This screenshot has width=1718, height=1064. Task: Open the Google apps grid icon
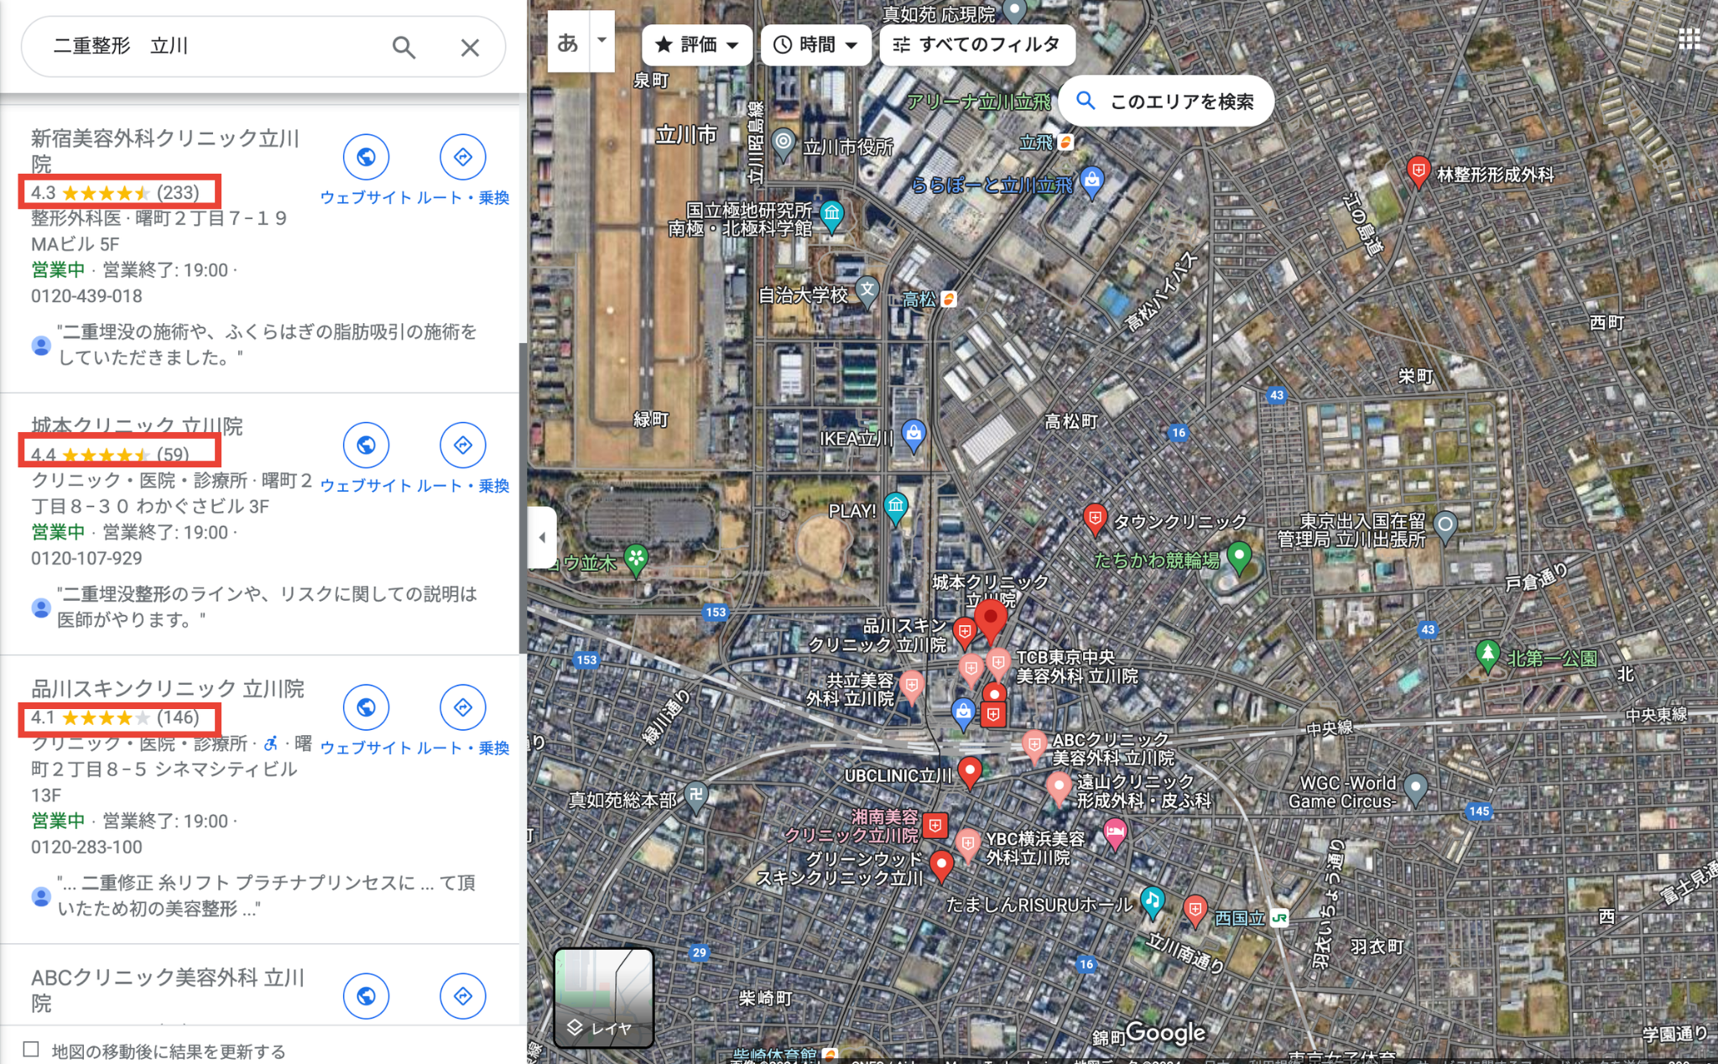(x=1689, y=39)
